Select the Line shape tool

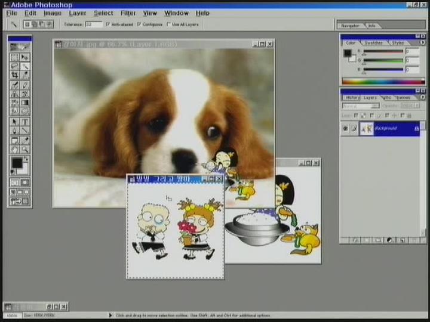click(x=25, y=131)
